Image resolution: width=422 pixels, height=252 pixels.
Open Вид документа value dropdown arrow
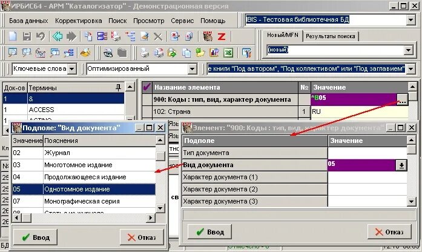coord(401,165)
